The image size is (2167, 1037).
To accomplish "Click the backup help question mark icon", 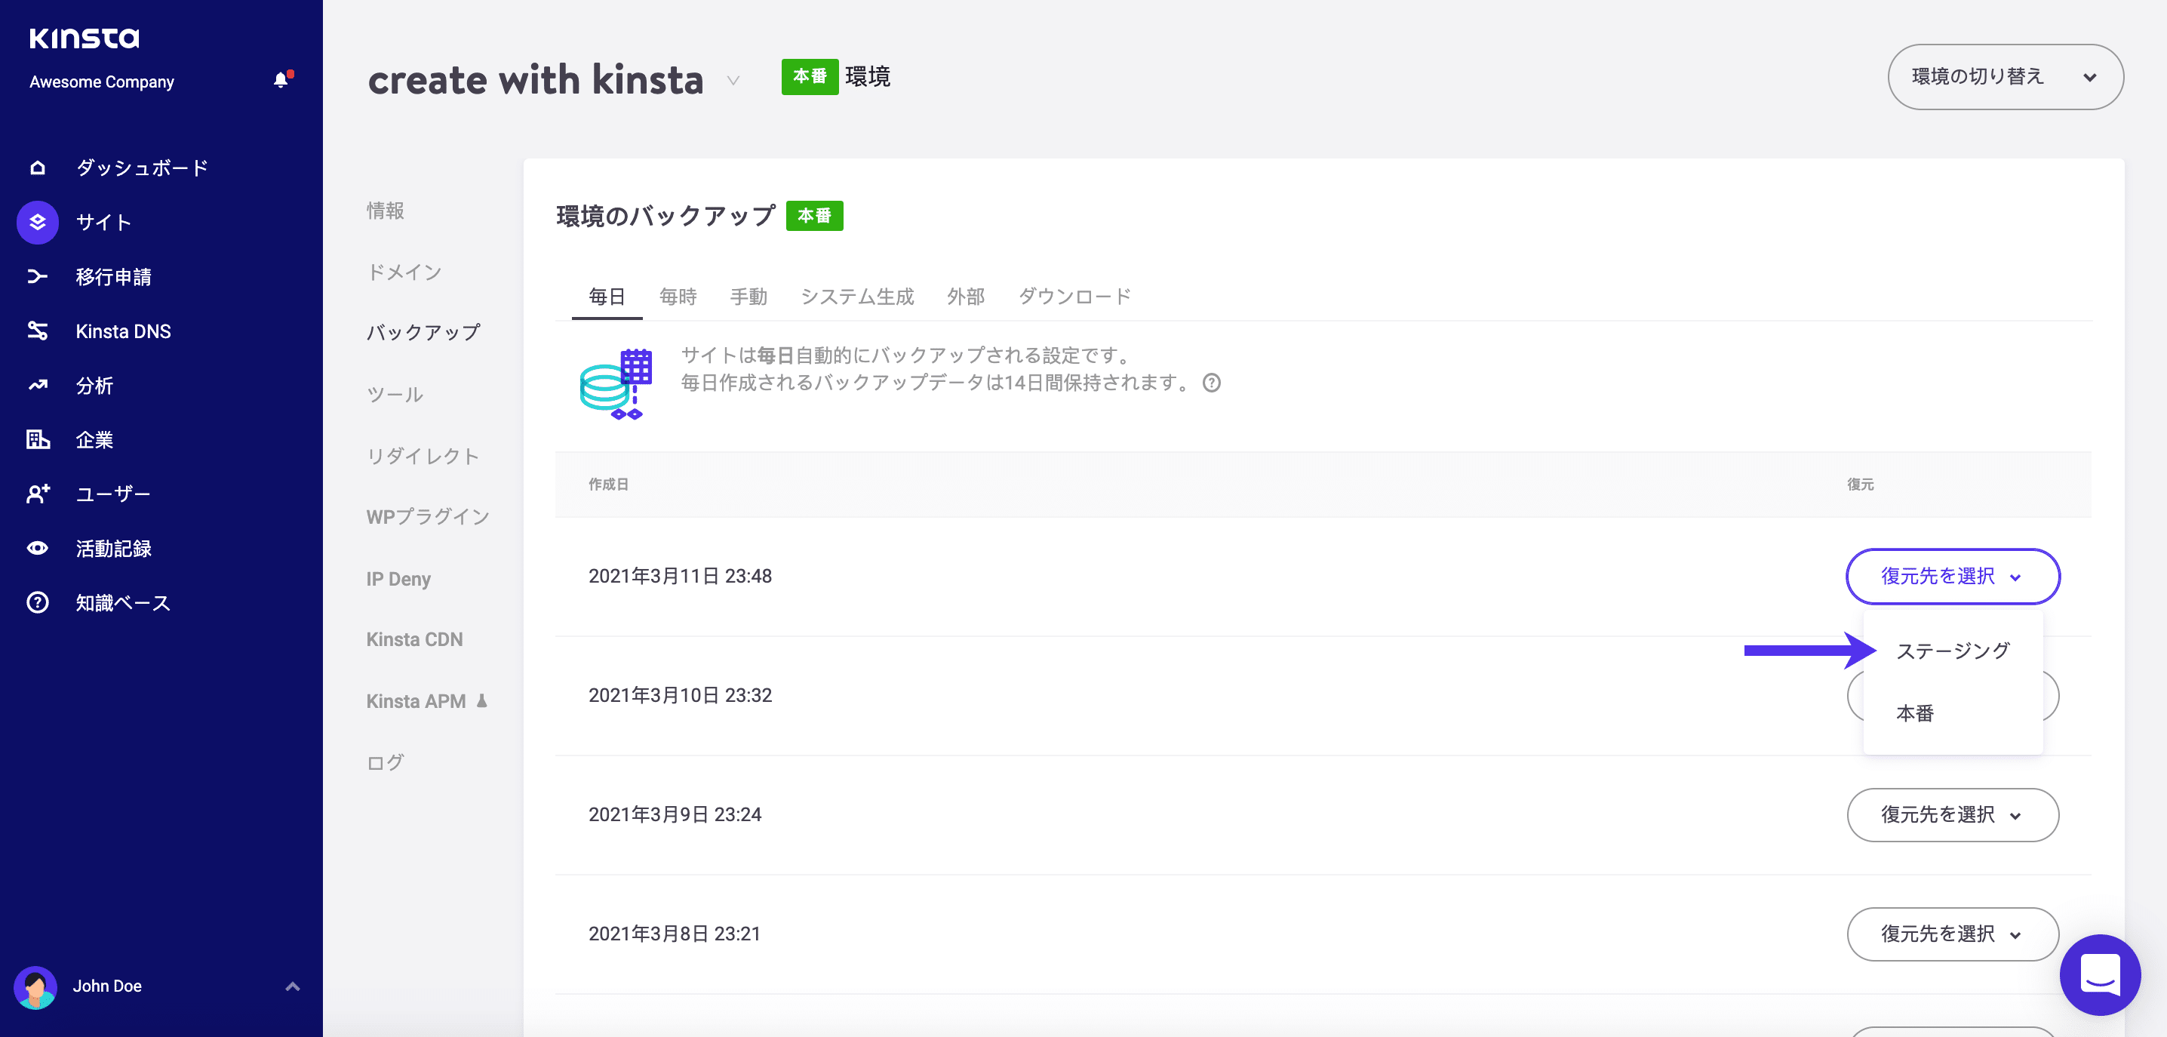I will pos(1211,383).
